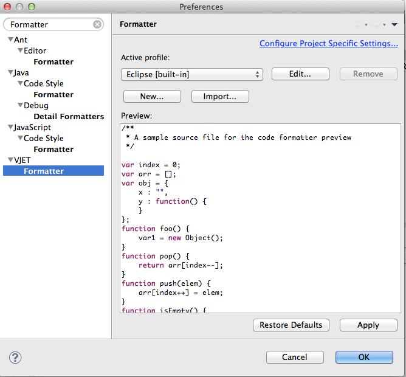Click the New... profile button
Image resolution: width=406 pixels, height=377 pixels.
coord(152,97)
